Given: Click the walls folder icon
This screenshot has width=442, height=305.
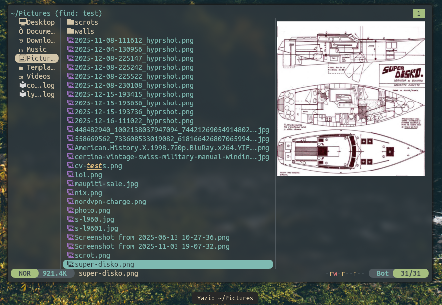Looking at the screenshot, I should tap(70, 31).
